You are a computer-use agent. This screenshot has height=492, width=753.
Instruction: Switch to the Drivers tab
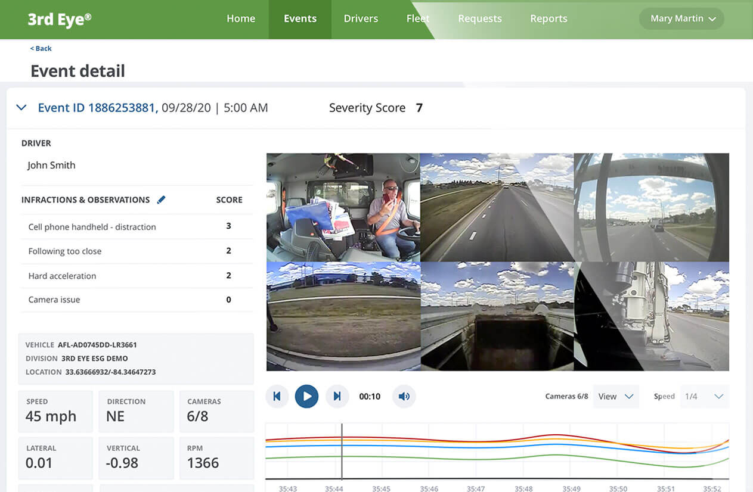361,18
